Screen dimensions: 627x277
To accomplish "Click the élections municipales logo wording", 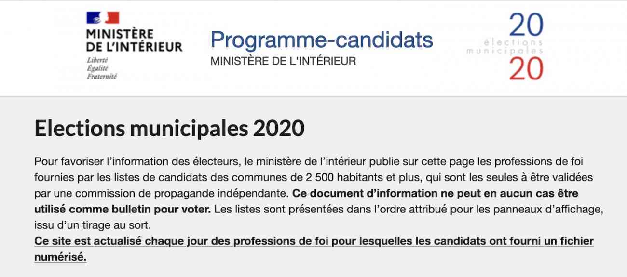I will (x=504, y=47).
